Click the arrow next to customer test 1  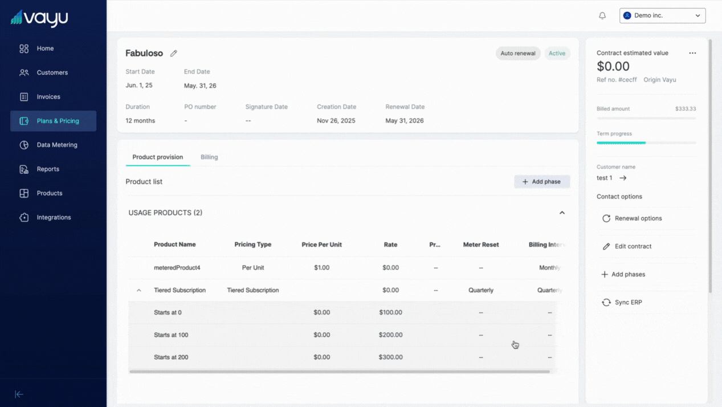click(623, 178)
